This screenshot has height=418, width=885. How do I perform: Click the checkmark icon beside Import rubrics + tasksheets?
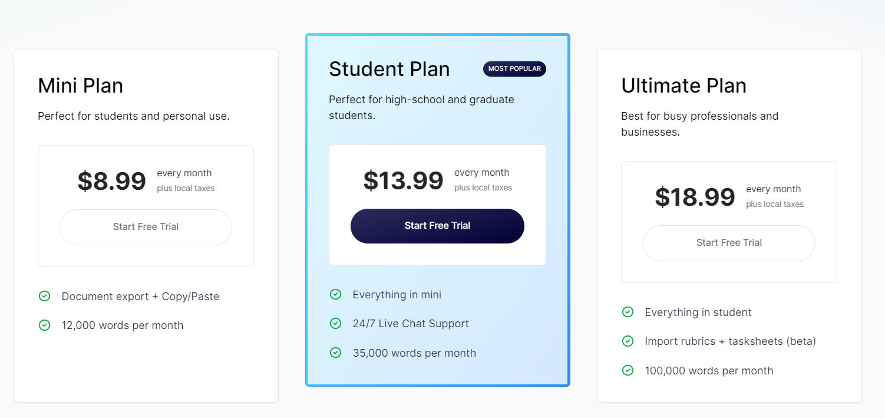coord(628,341)
